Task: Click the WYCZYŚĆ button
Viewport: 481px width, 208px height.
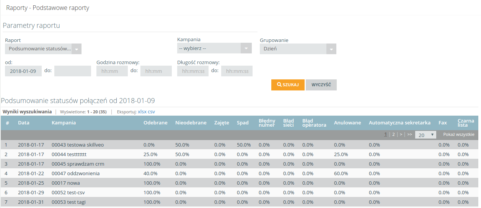Action: pos(321,85)
